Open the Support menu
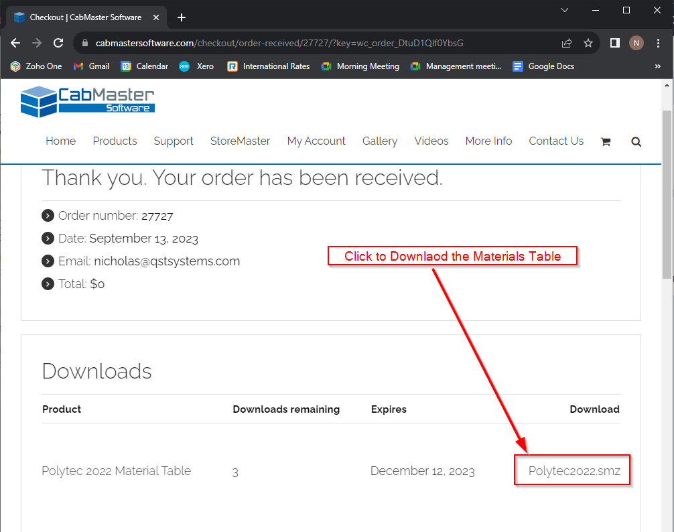The image size is (674, 532). click(x=174, y=141)
